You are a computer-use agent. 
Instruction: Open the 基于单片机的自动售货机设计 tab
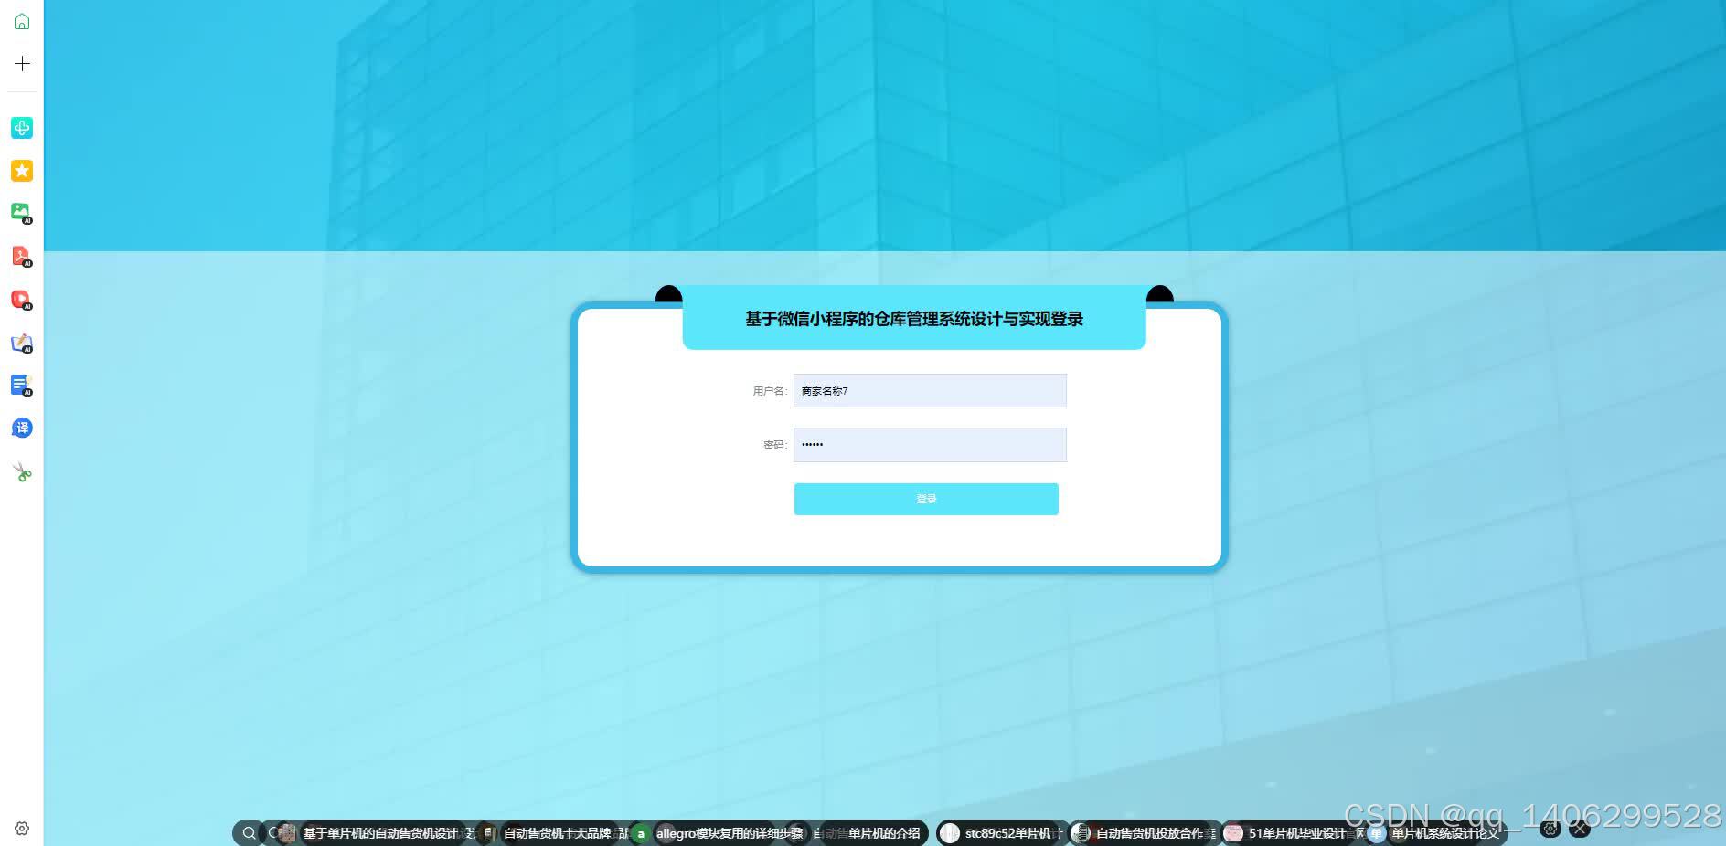379,833
